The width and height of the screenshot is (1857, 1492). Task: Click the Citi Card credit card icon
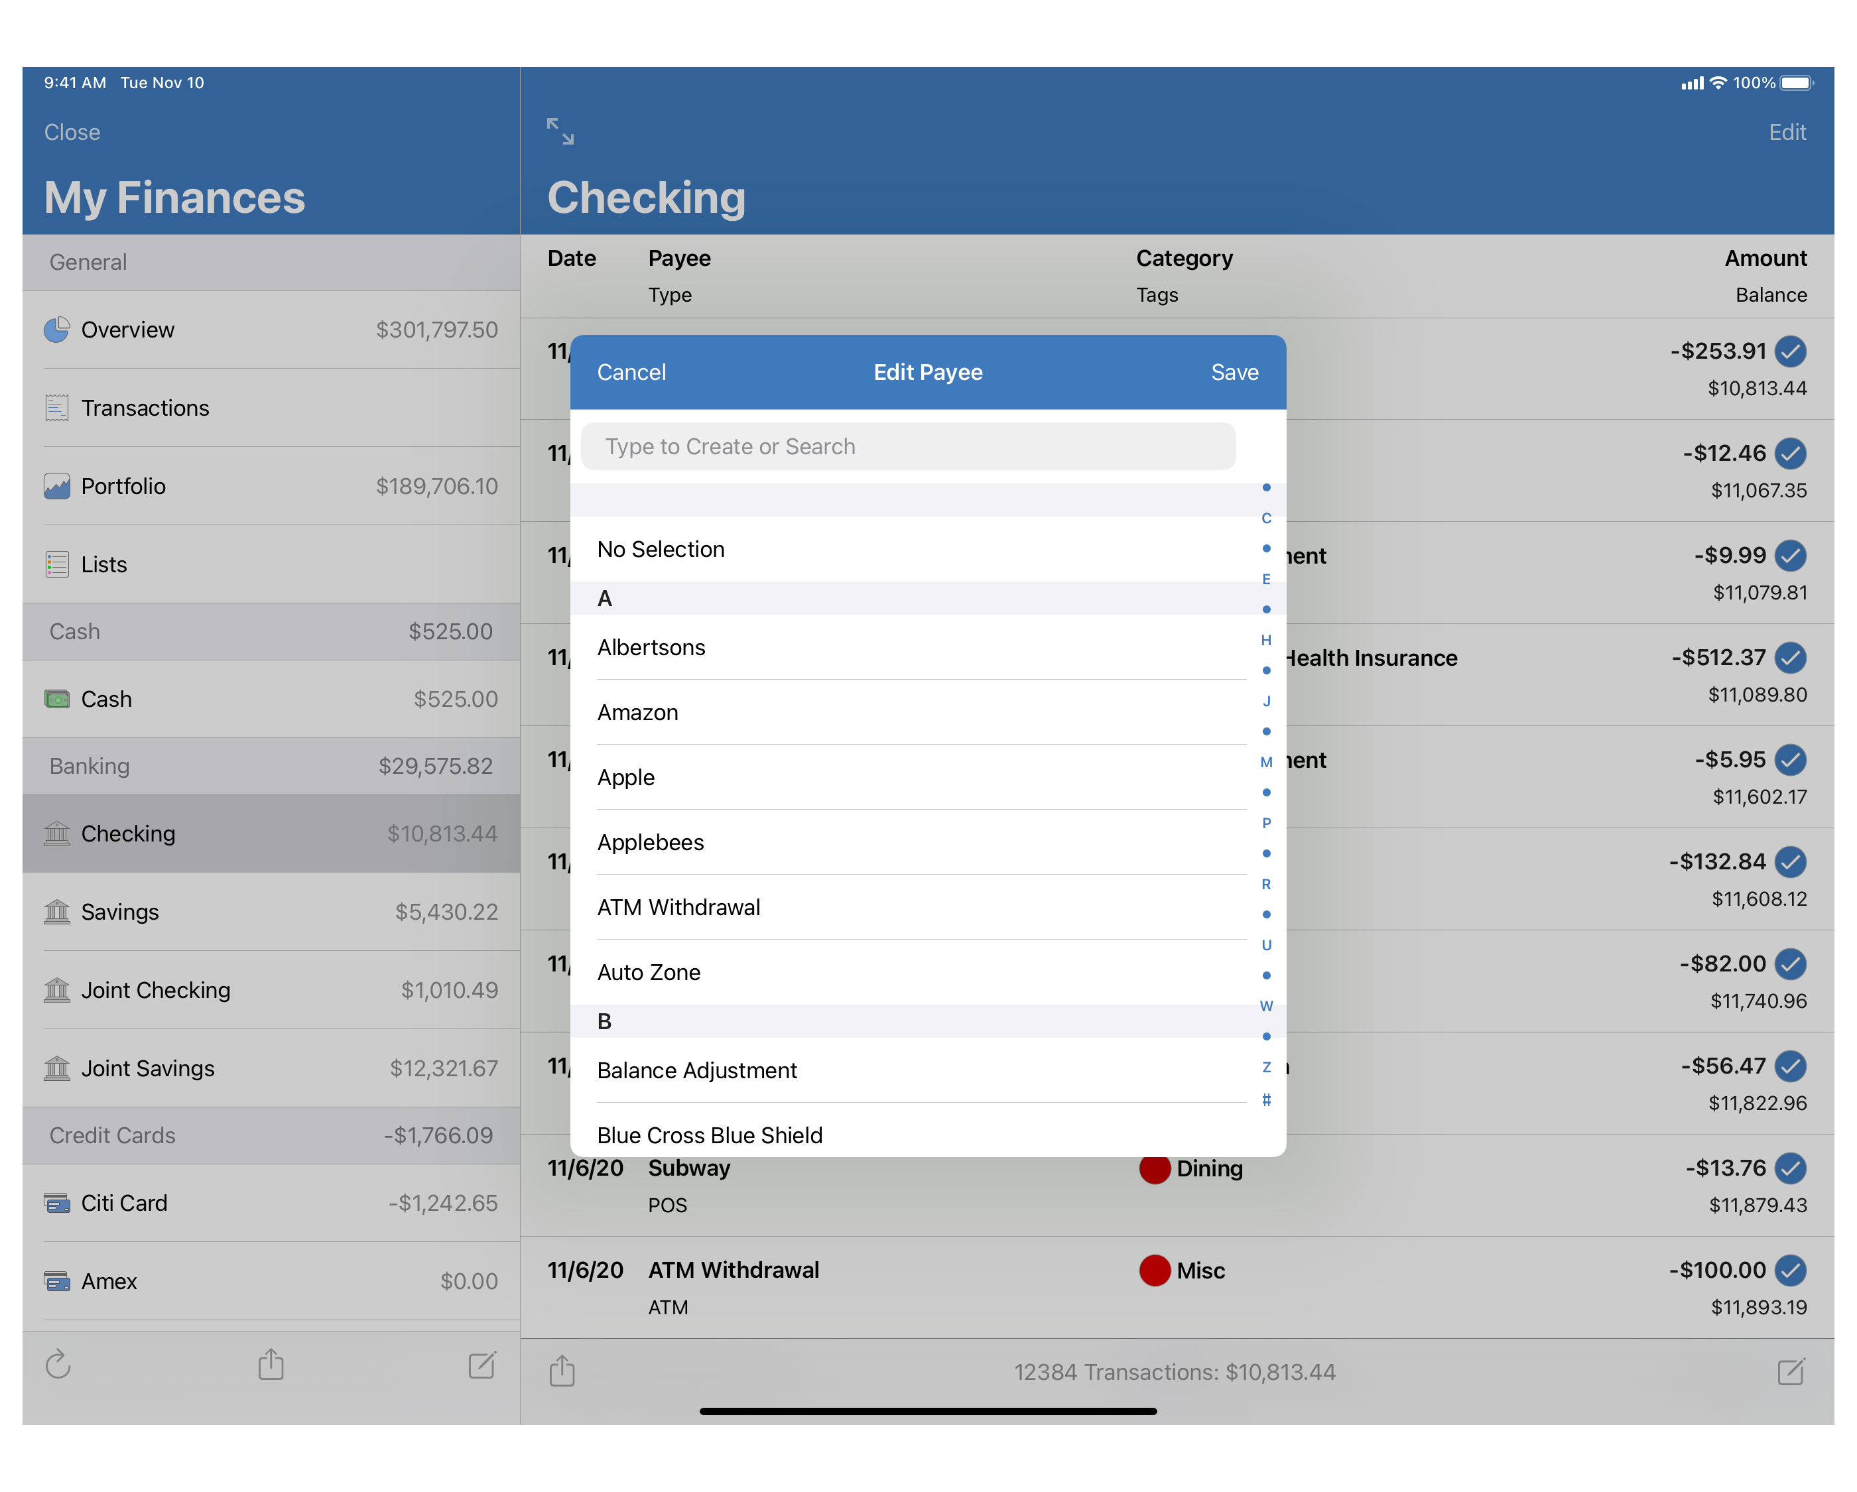(x=56, y=1203)
